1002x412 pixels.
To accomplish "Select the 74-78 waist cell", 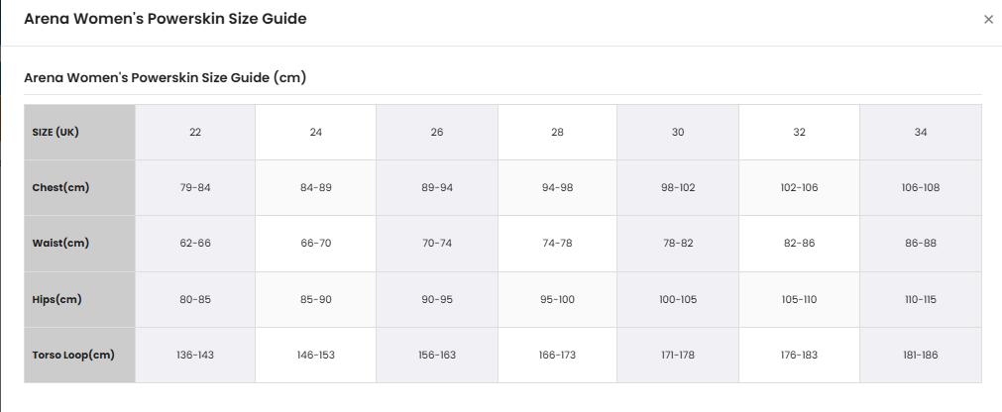I will click(557, 244).
